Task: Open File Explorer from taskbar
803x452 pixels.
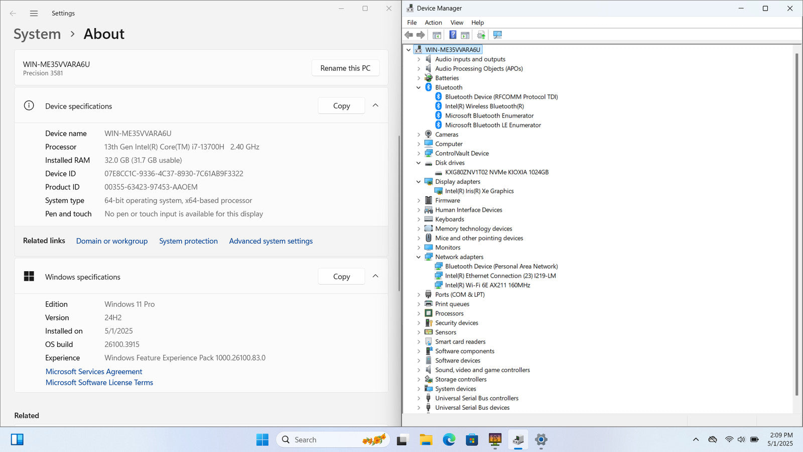Action: 426,440
